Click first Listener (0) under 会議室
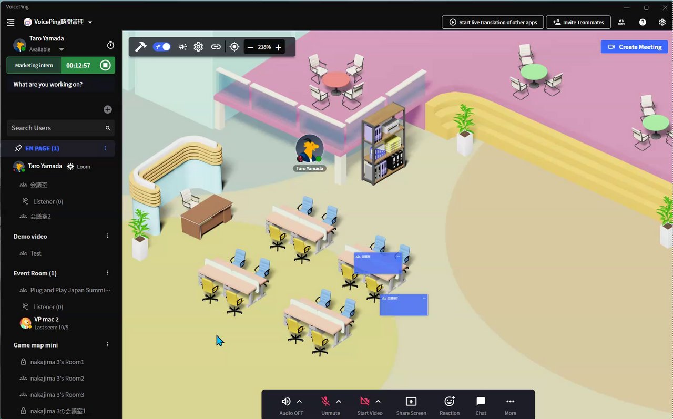The image size is (673, 419). pyautogui.click(x=48, y=201)
